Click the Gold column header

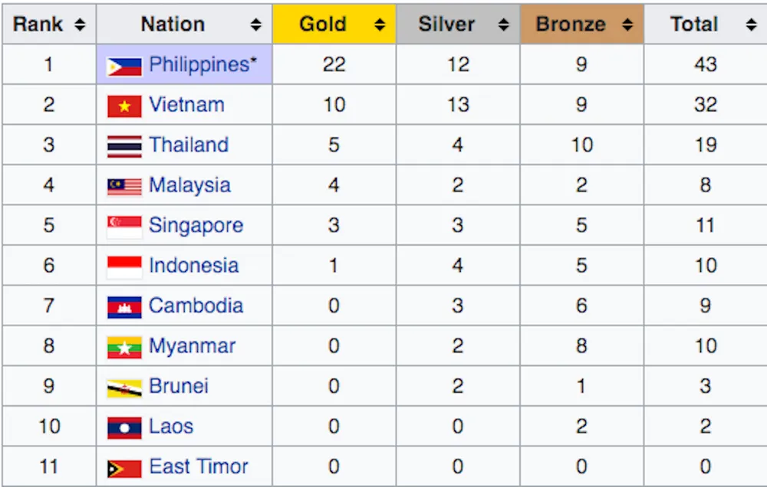pos(334,24)
